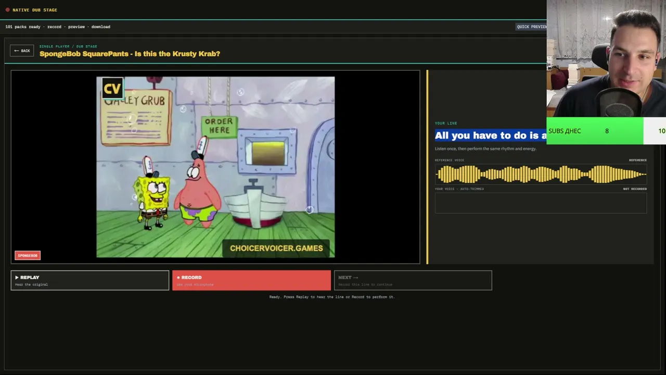Click the streamer webcam overlay
The height and width of the screenshot is (375, 666).
click(606, 59)
